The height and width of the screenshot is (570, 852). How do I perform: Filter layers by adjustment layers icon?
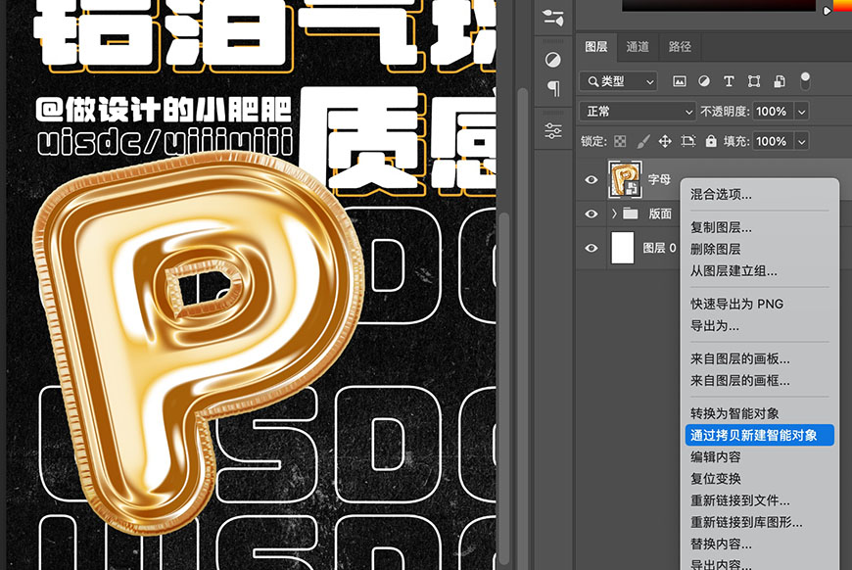tap(704, 81)
